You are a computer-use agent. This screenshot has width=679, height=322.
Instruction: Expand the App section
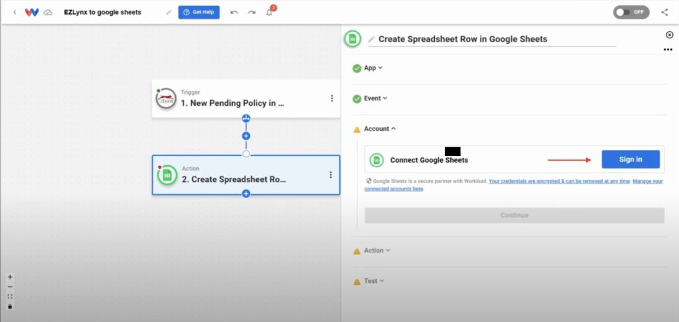point(373,67)
